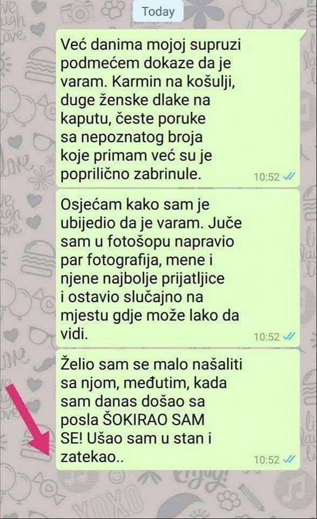Tap the read receipt ticks on second message
Screen dimensions: 317x519
[x=289, y=337]
